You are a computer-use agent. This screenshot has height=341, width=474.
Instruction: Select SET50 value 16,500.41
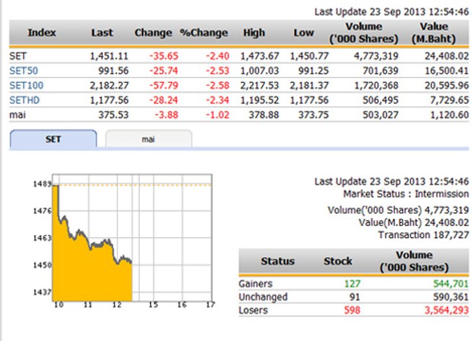(x=447, y=71)
